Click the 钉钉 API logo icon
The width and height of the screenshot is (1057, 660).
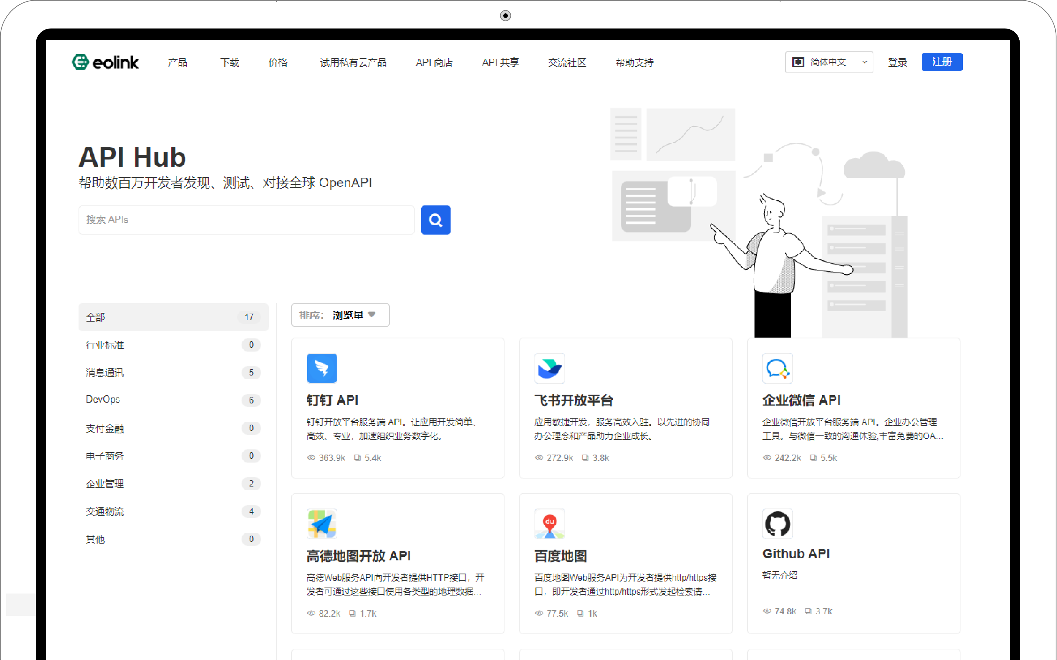tap(321, 368)
